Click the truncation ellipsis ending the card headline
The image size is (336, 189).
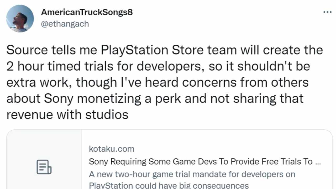pyautogui.click(x=318, y=162)
